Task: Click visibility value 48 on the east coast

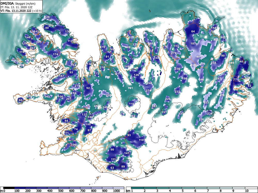Action: click(x=241, y=62)
